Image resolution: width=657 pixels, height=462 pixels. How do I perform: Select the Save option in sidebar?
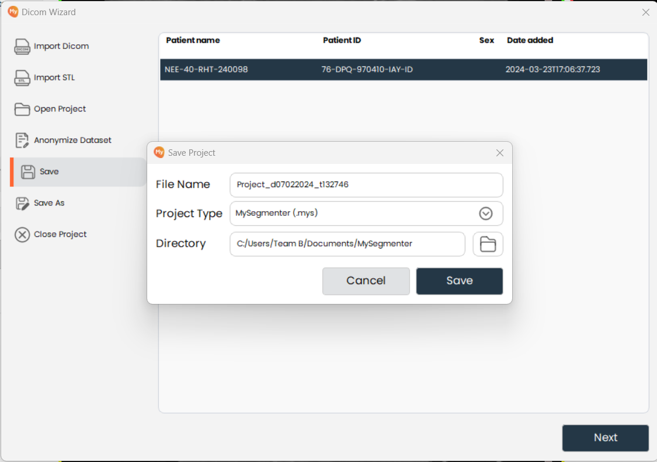tap(50, 171)
